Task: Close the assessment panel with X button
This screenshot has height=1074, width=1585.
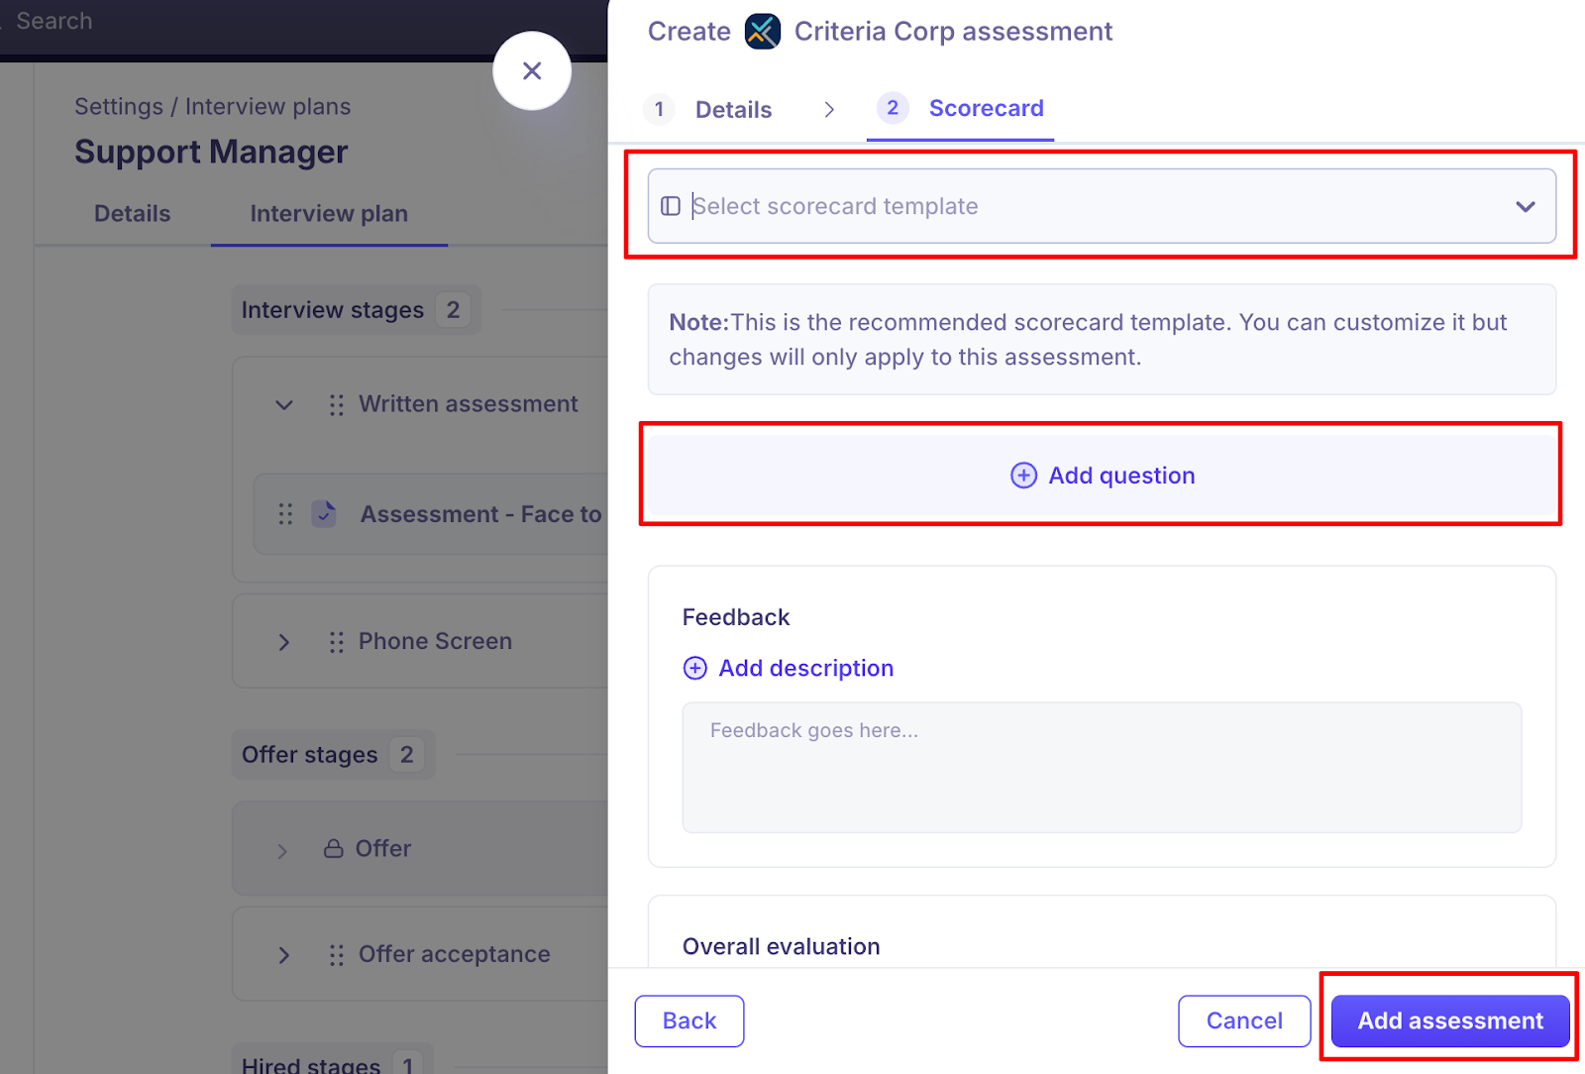Action: [x=532, y=71]
